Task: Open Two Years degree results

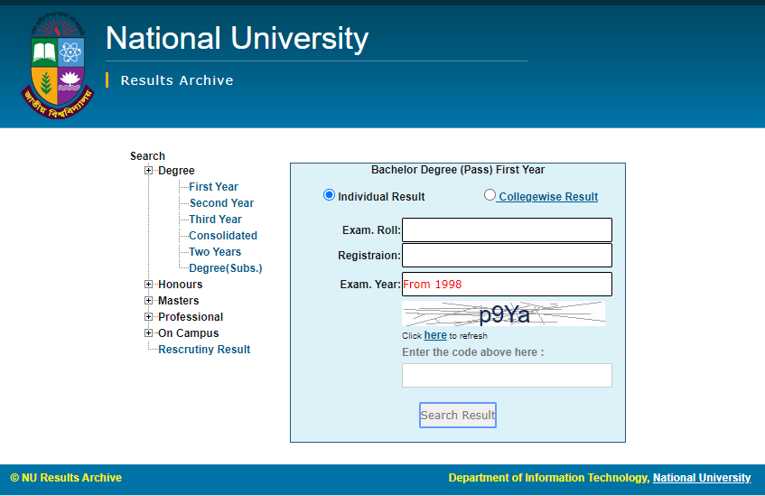Action: point(215,252)
